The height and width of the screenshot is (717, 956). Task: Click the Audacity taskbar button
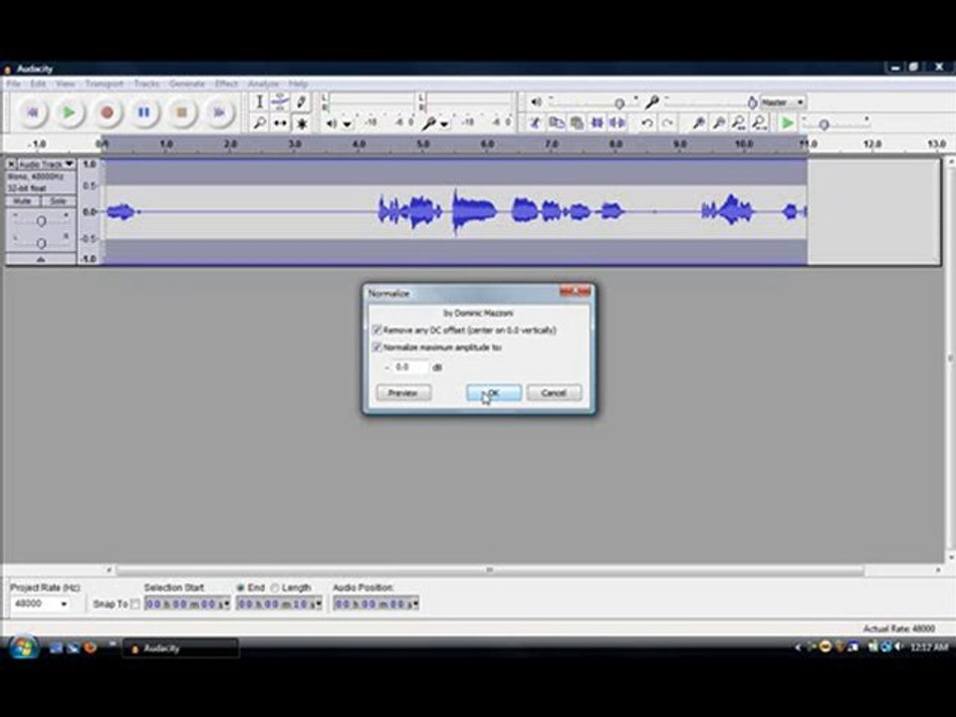[x=181, y=648]
